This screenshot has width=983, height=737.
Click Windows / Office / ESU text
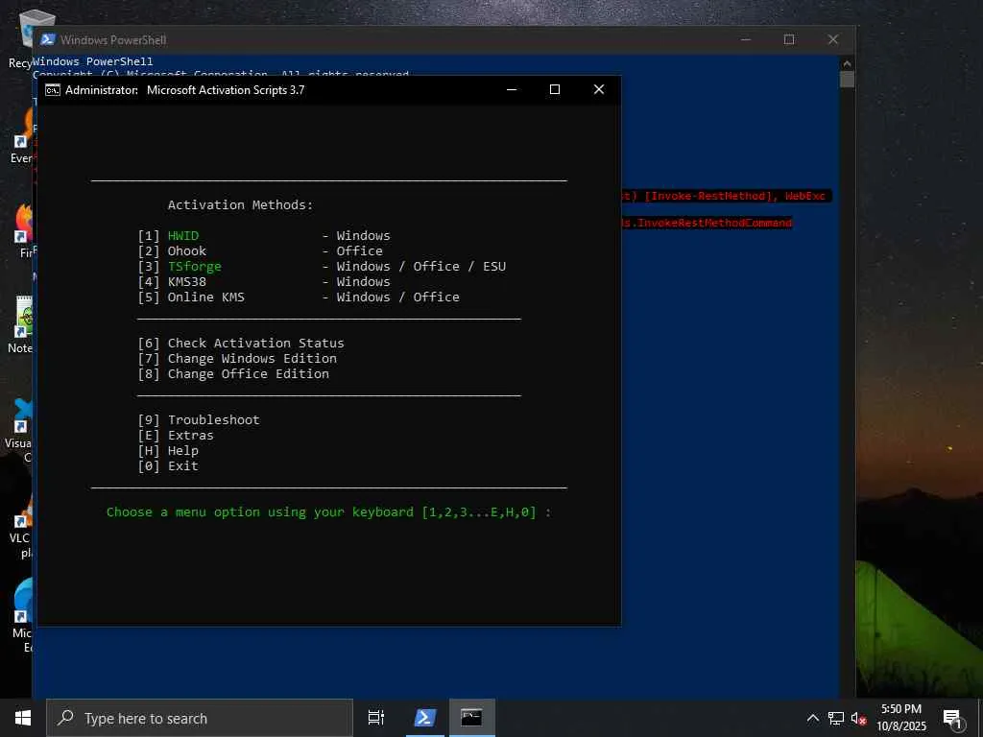pos(421,267)
